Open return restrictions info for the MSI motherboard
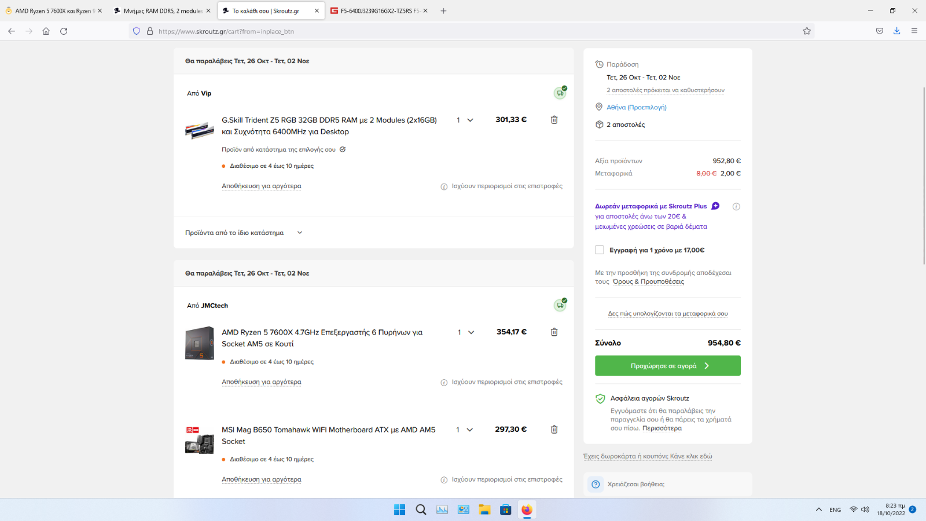Screen dimensions: 926x521 tap(444, 480)
